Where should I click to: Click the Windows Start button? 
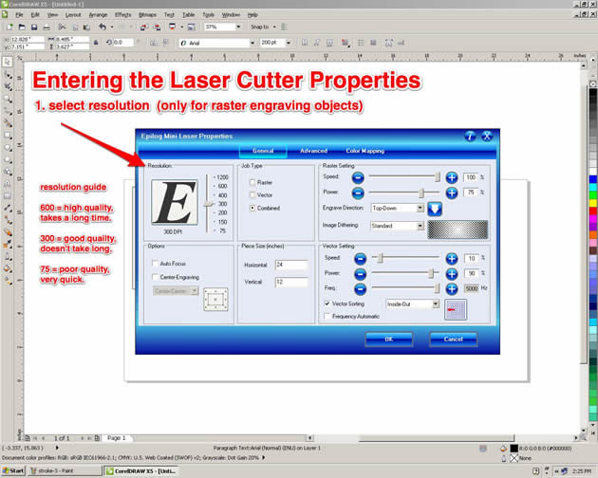[12, 470]
